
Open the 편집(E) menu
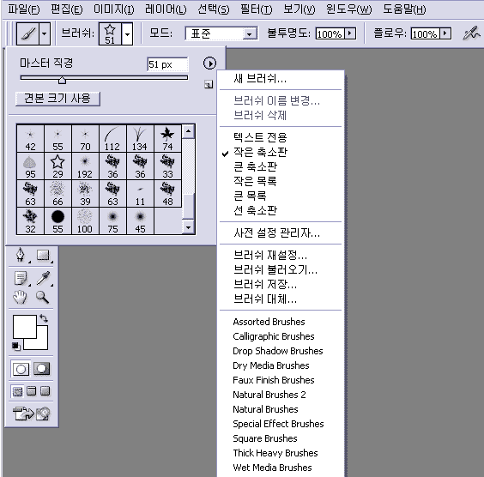[x=67, y=9]
